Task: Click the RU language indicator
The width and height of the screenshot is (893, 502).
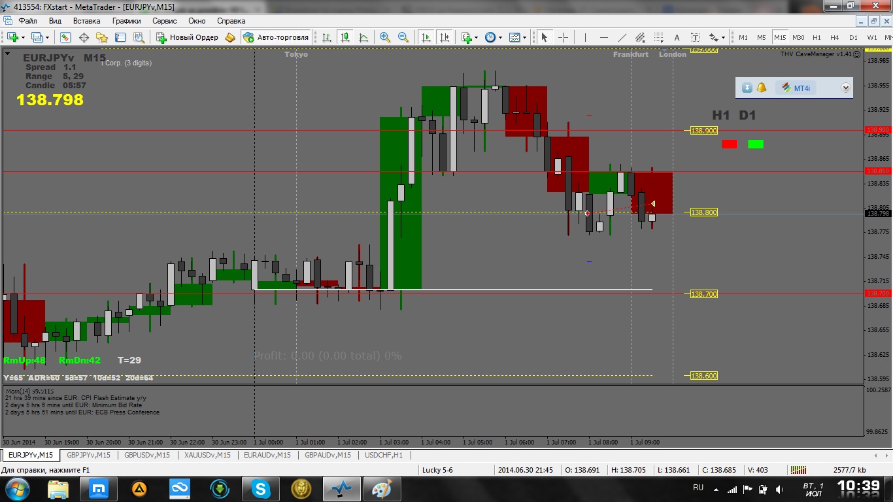Action: [x=698, y=488]
